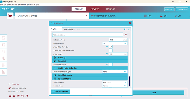Viewport: 190px width, 99px height.
Task: Open the Extensions menu
Action: pyautogui.click(x=22, y=5)
